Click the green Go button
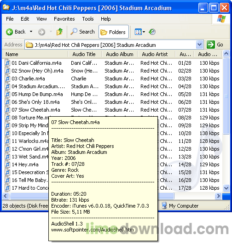232x243 pixels. [215, 45]
